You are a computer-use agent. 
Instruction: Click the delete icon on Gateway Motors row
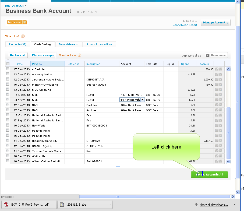pos(221,75)
